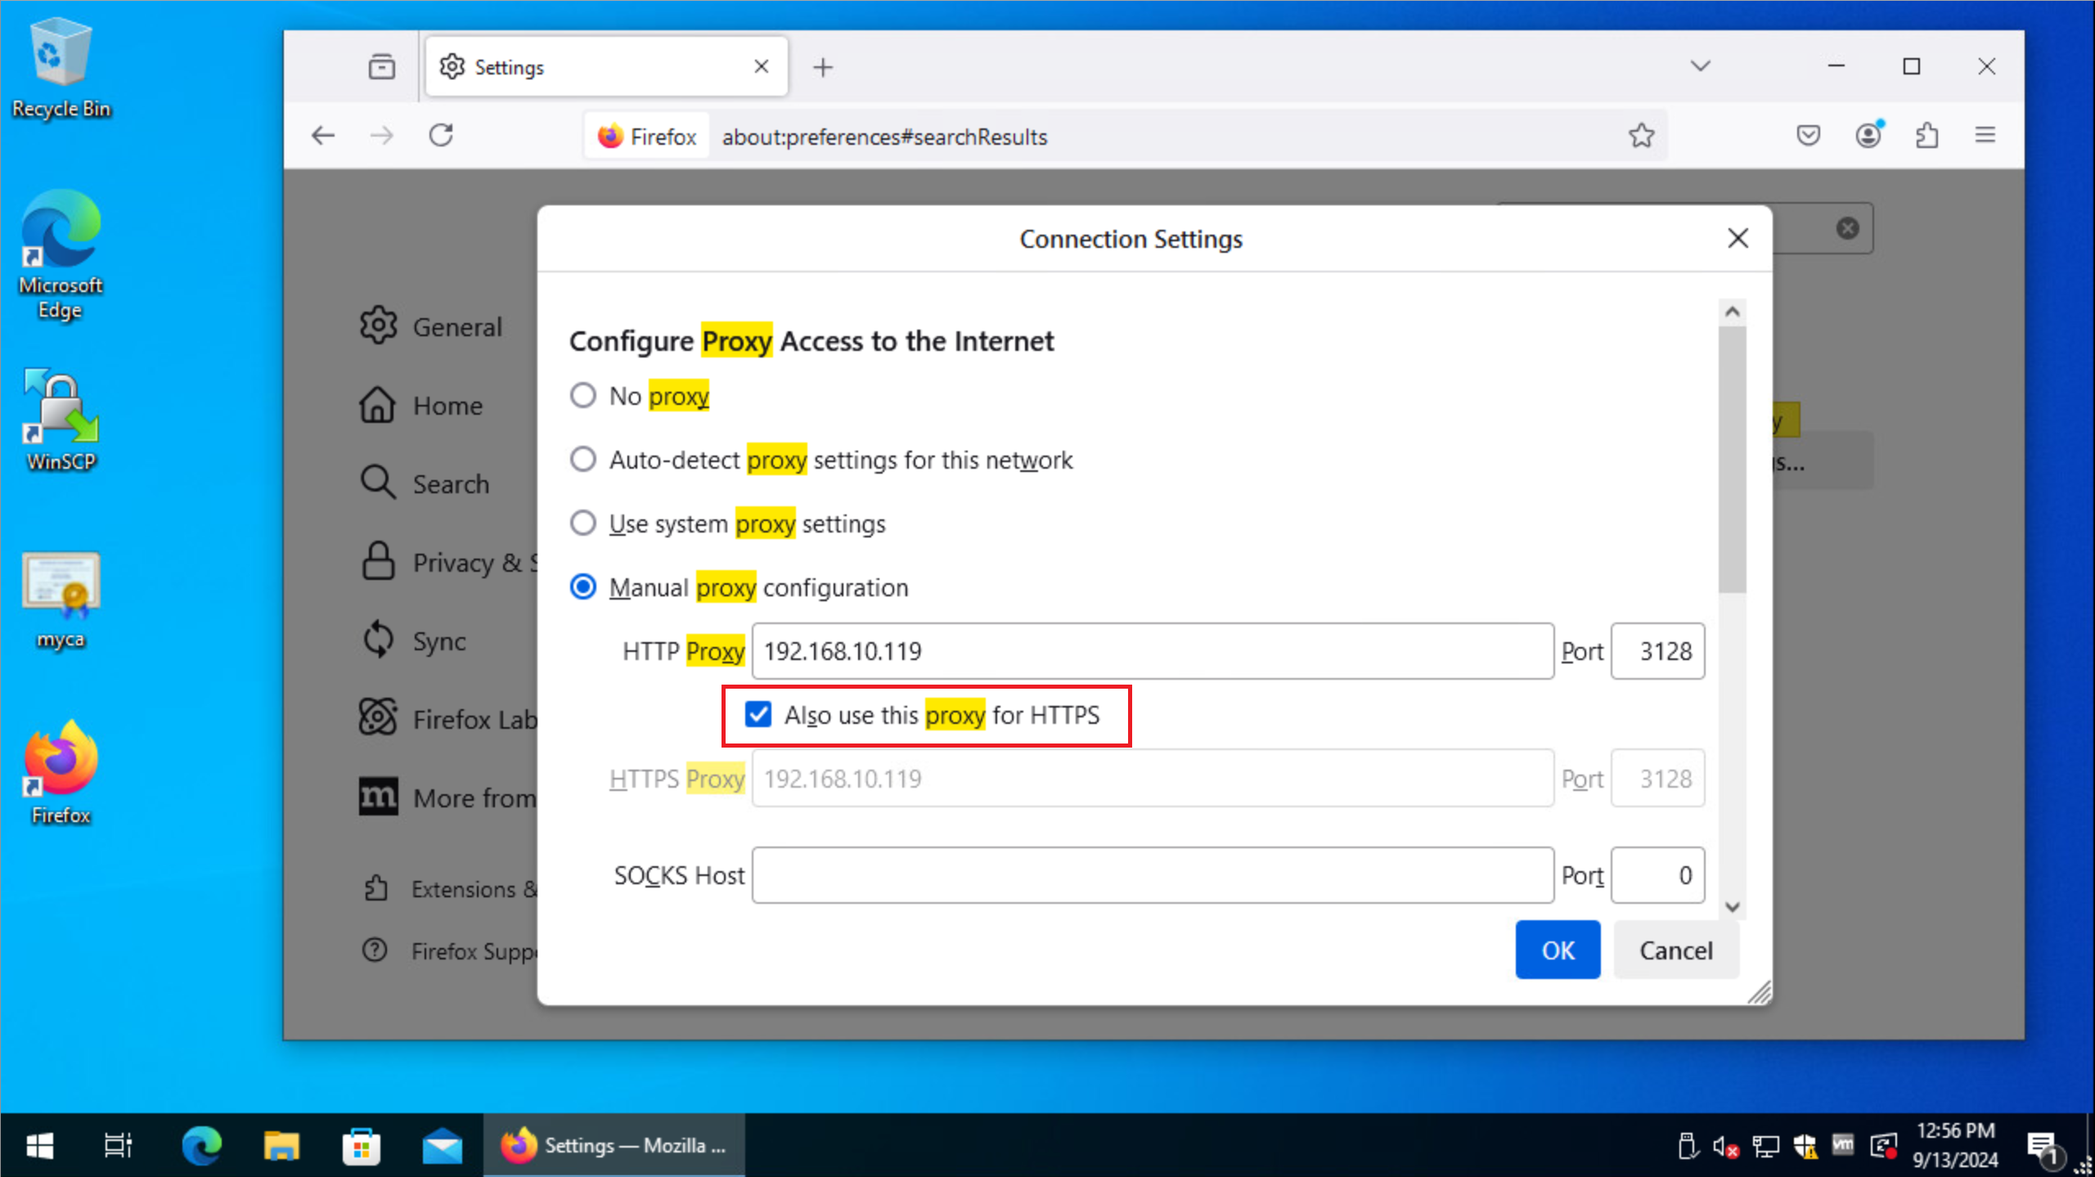
Task: Select the Settings browser tab
Action: [606, 66]
